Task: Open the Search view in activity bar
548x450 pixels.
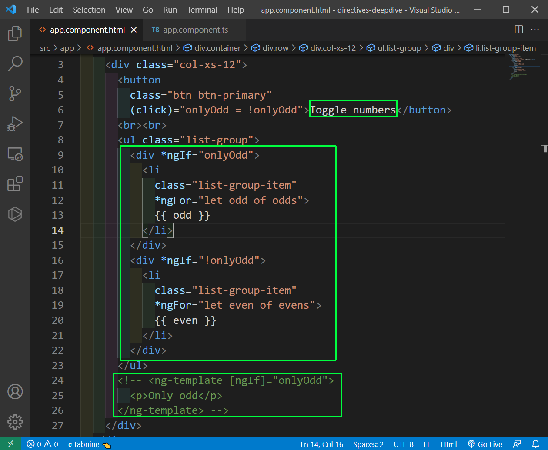Action: click(x=15, y=63)
